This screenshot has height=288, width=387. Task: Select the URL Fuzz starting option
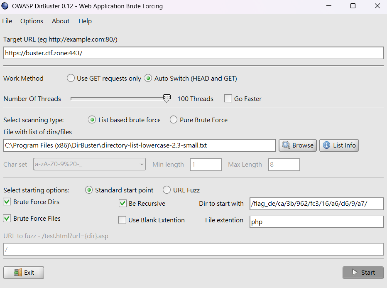pos(167,190)
